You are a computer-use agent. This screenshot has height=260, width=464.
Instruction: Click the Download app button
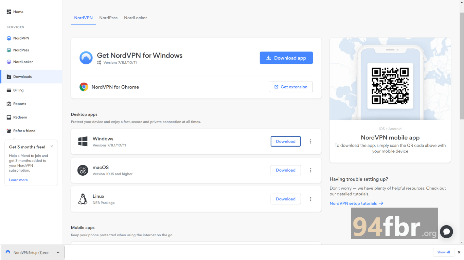point(286,58)
